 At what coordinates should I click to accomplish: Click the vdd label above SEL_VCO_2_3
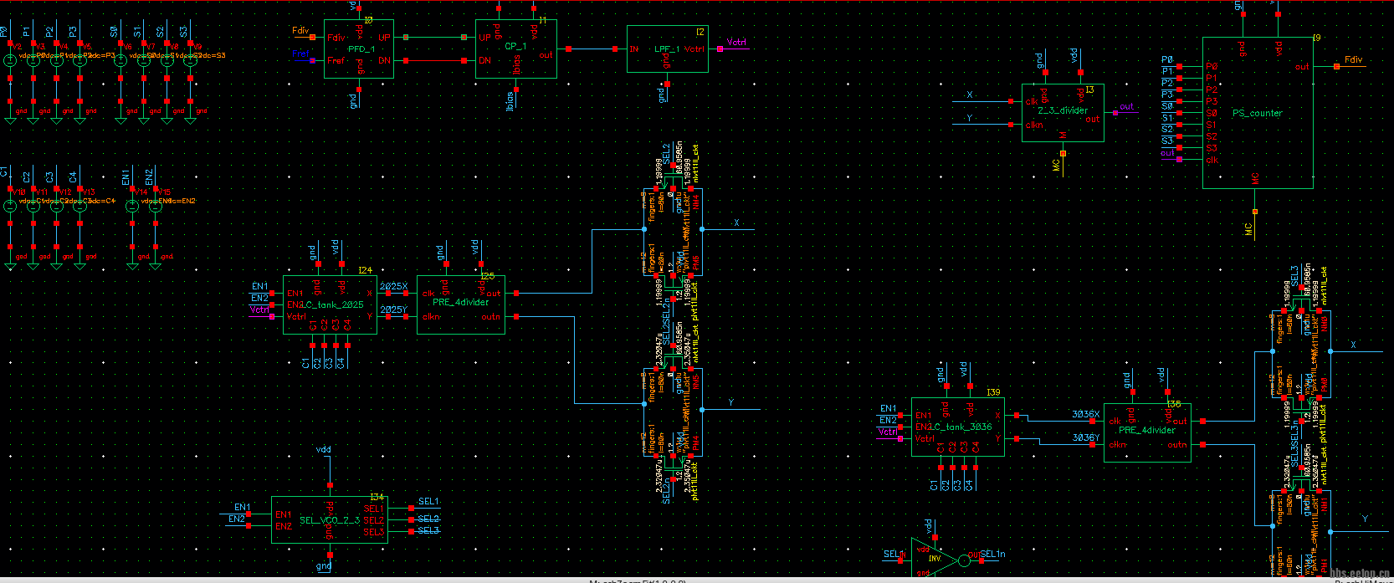[x=323, y=450]
